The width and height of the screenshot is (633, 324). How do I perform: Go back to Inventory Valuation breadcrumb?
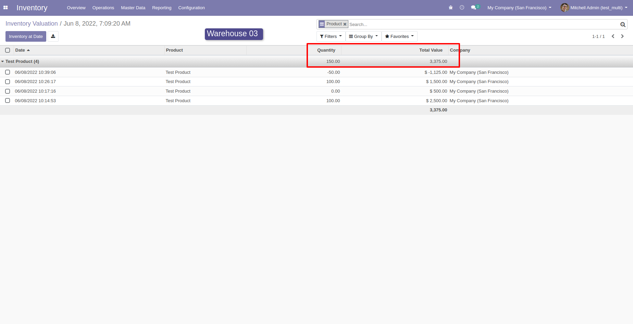(x=32, y=24)
